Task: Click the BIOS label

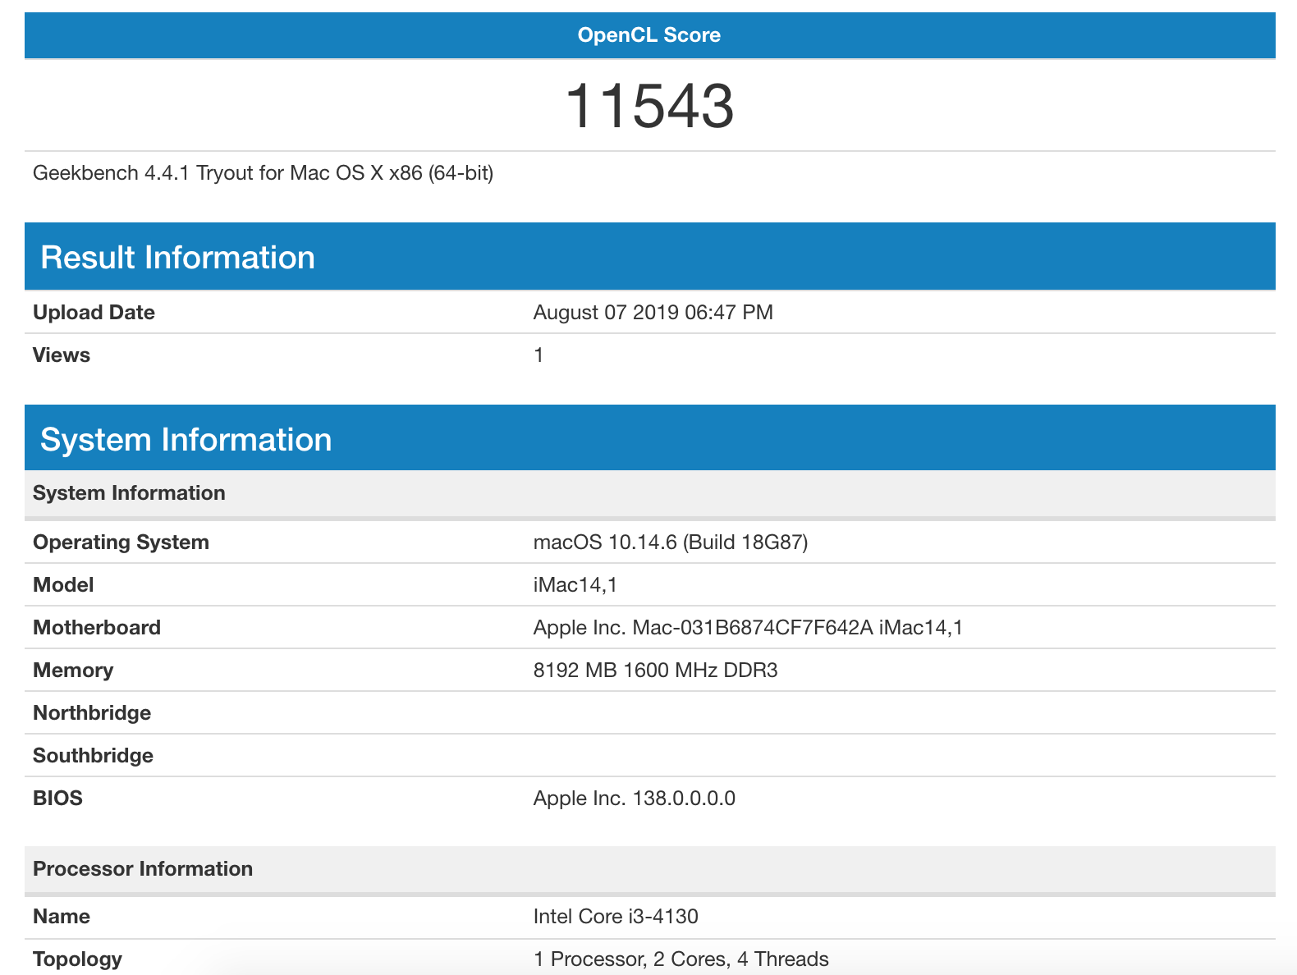Action: (x=57, y=799)
